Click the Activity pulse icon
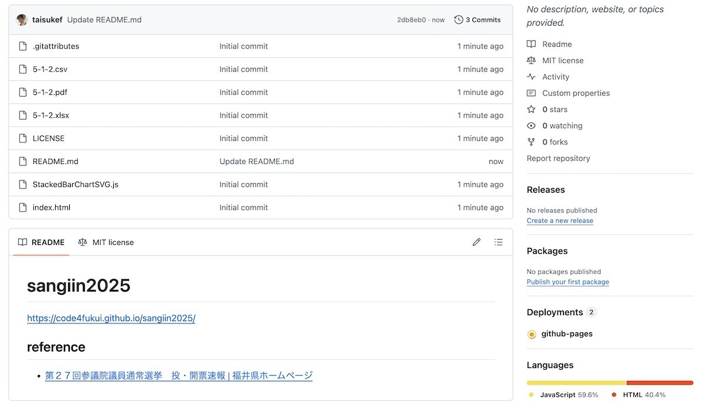 pyautogui.click(x=531, y=77)
